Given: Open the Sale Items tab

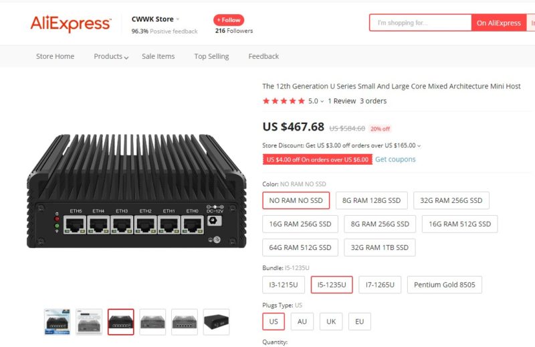Looking at the screenshot, I should click(x=158, y=56).
